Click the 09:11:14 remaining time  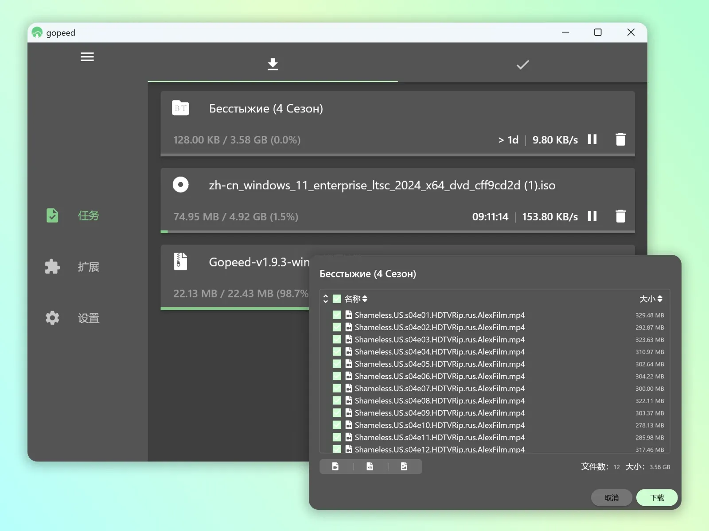tap(490, 216)
